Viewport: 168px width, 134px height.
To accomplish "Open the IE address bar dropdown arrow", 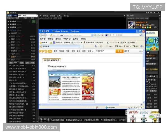I will 92,35.
